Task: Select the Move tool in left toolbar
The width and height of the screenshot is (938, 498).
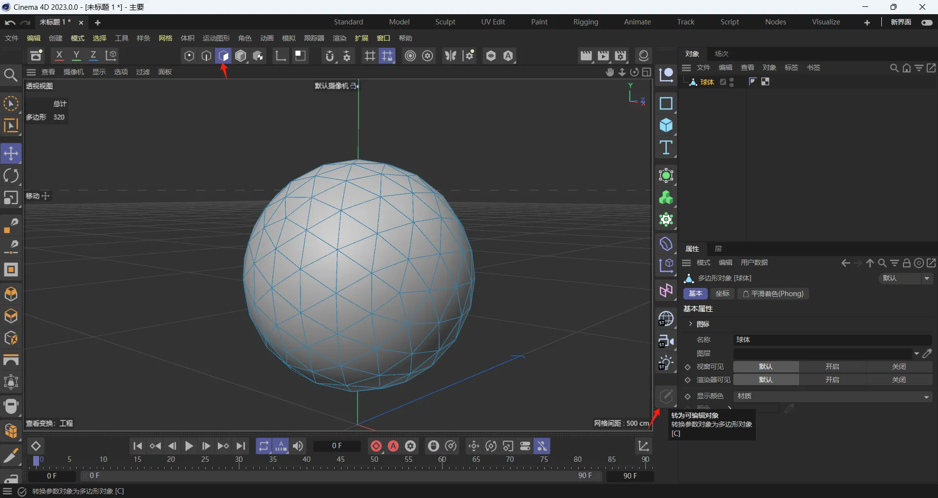Action: pyautogui.click(x=11, y=153)
